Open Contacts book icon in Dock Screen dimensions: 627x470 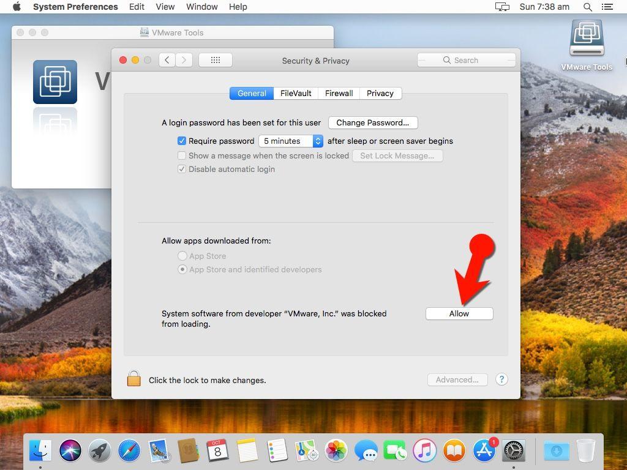(188, 450)
